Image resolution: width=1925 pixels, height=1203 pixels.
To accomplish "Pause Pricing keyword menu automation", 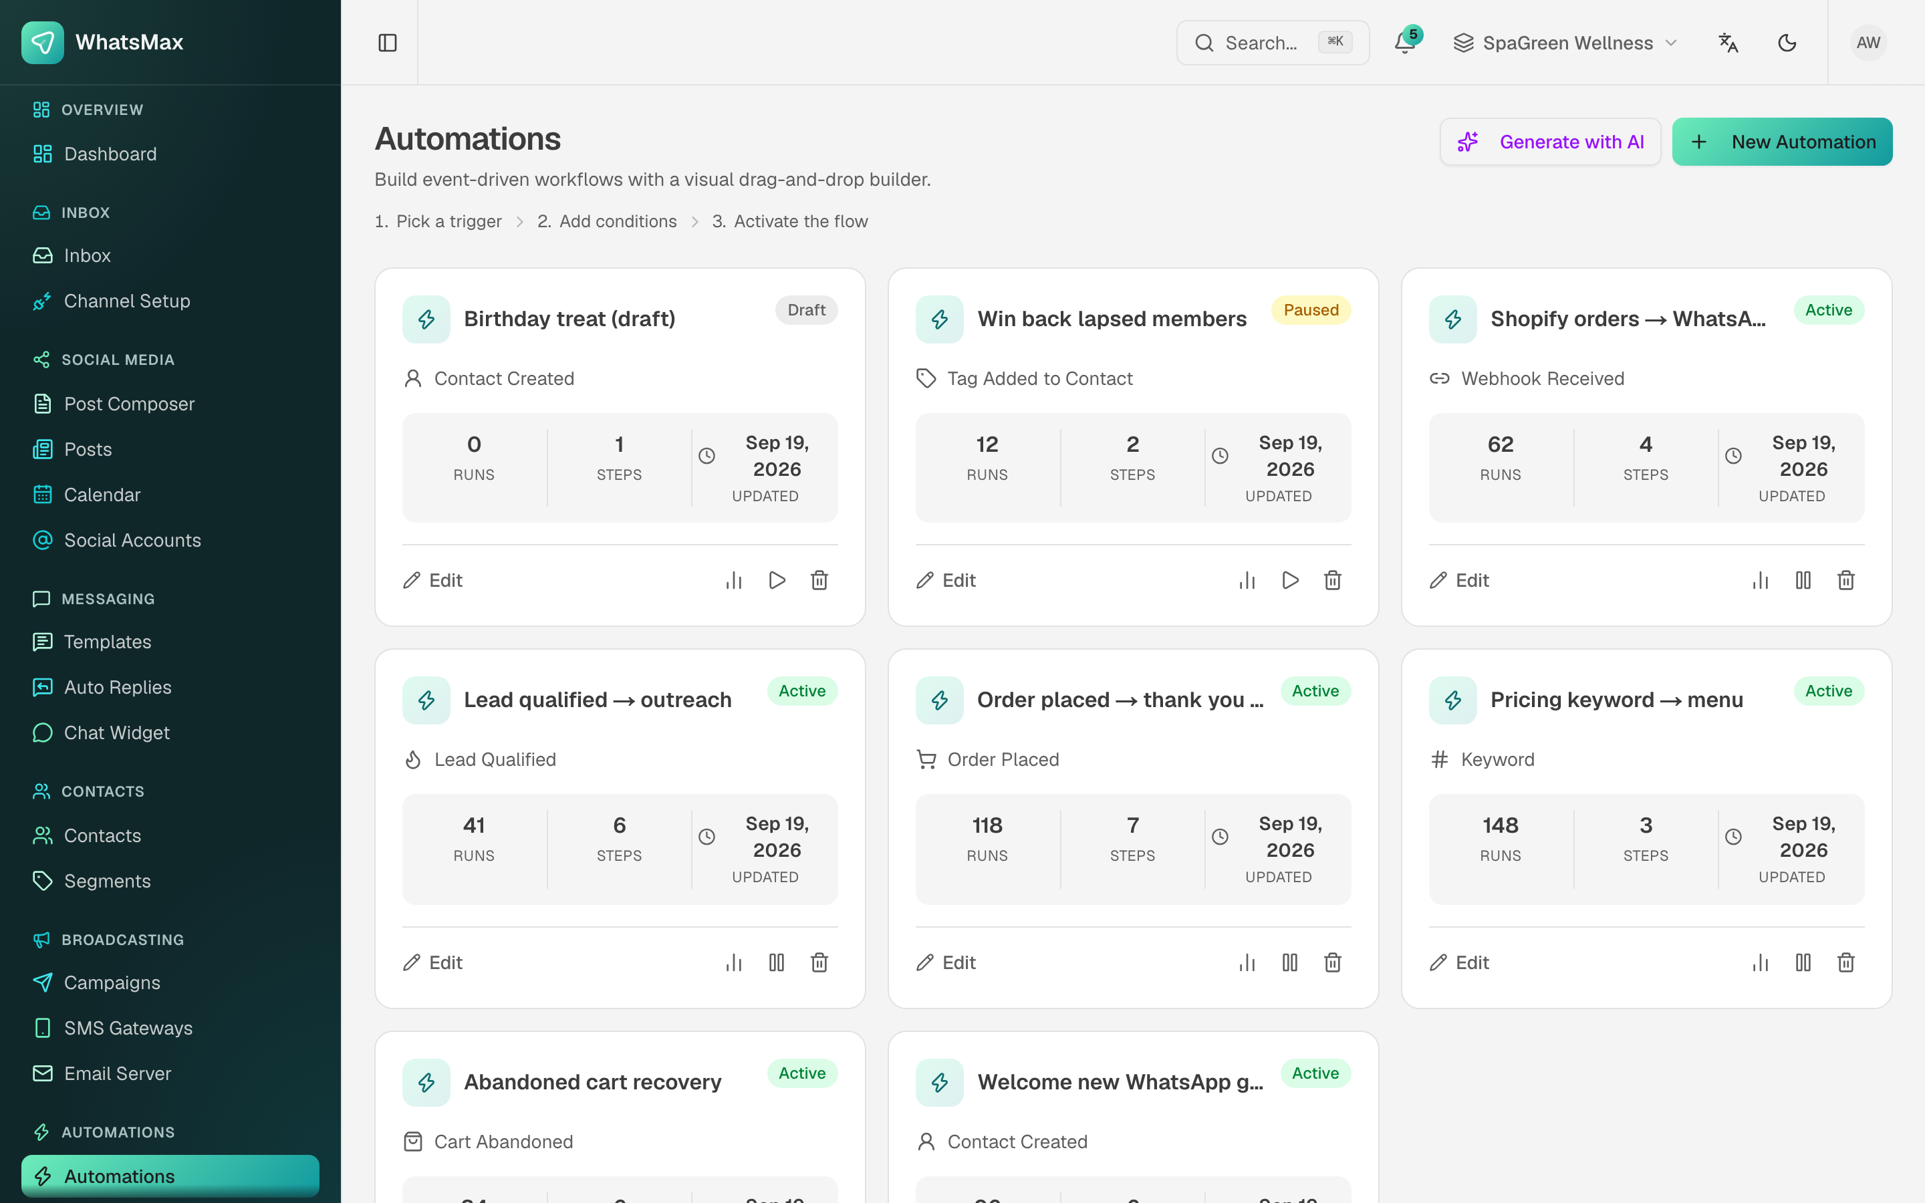I will (x=1803, y=962).
